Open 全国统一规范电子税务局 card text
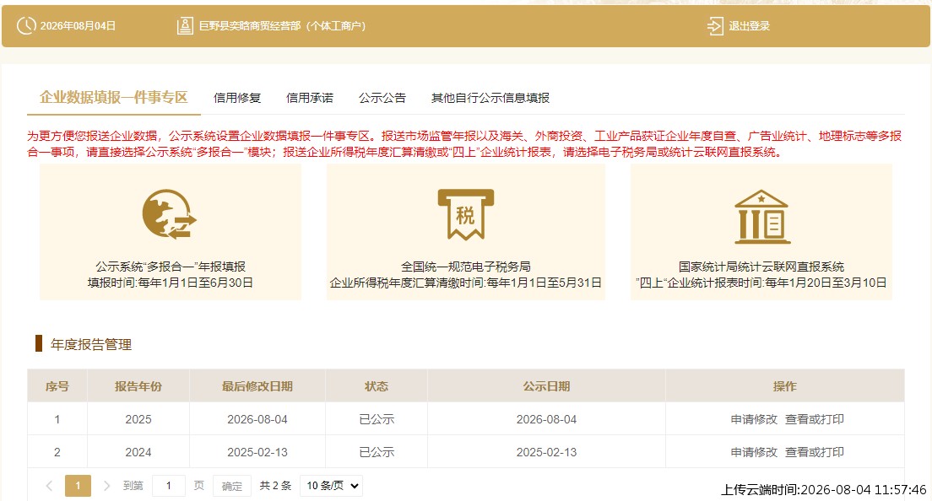Viewport: 932px width, 501px height. [466, 267]
